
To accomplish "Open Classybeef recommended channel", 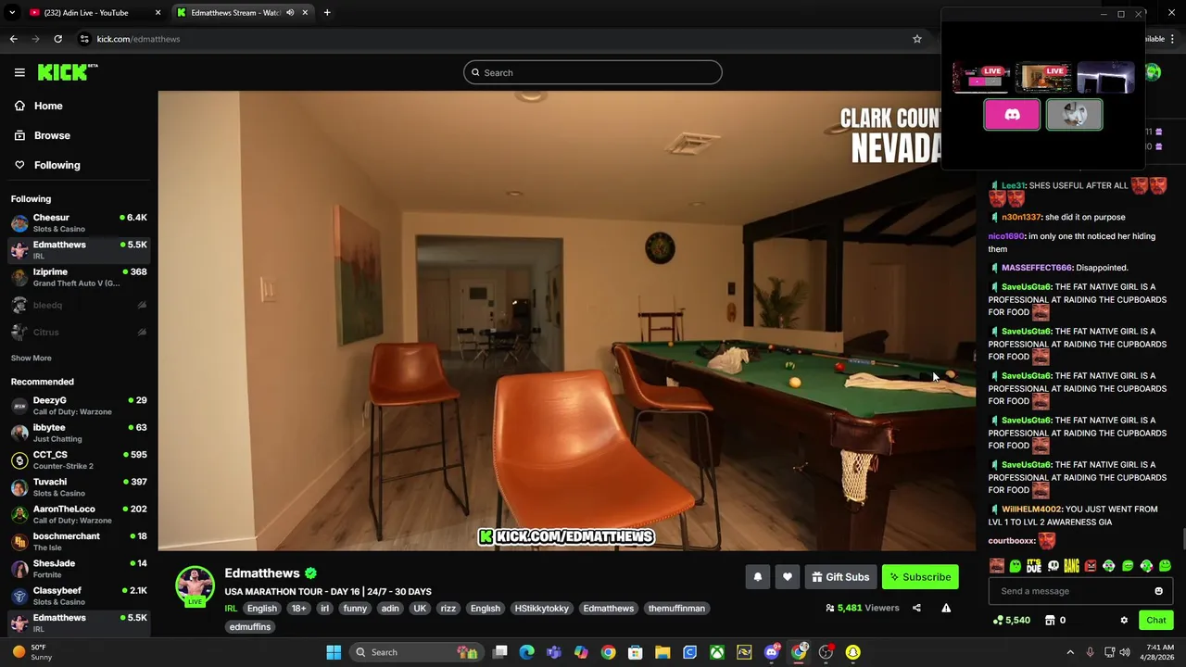I will pos(79,596).
